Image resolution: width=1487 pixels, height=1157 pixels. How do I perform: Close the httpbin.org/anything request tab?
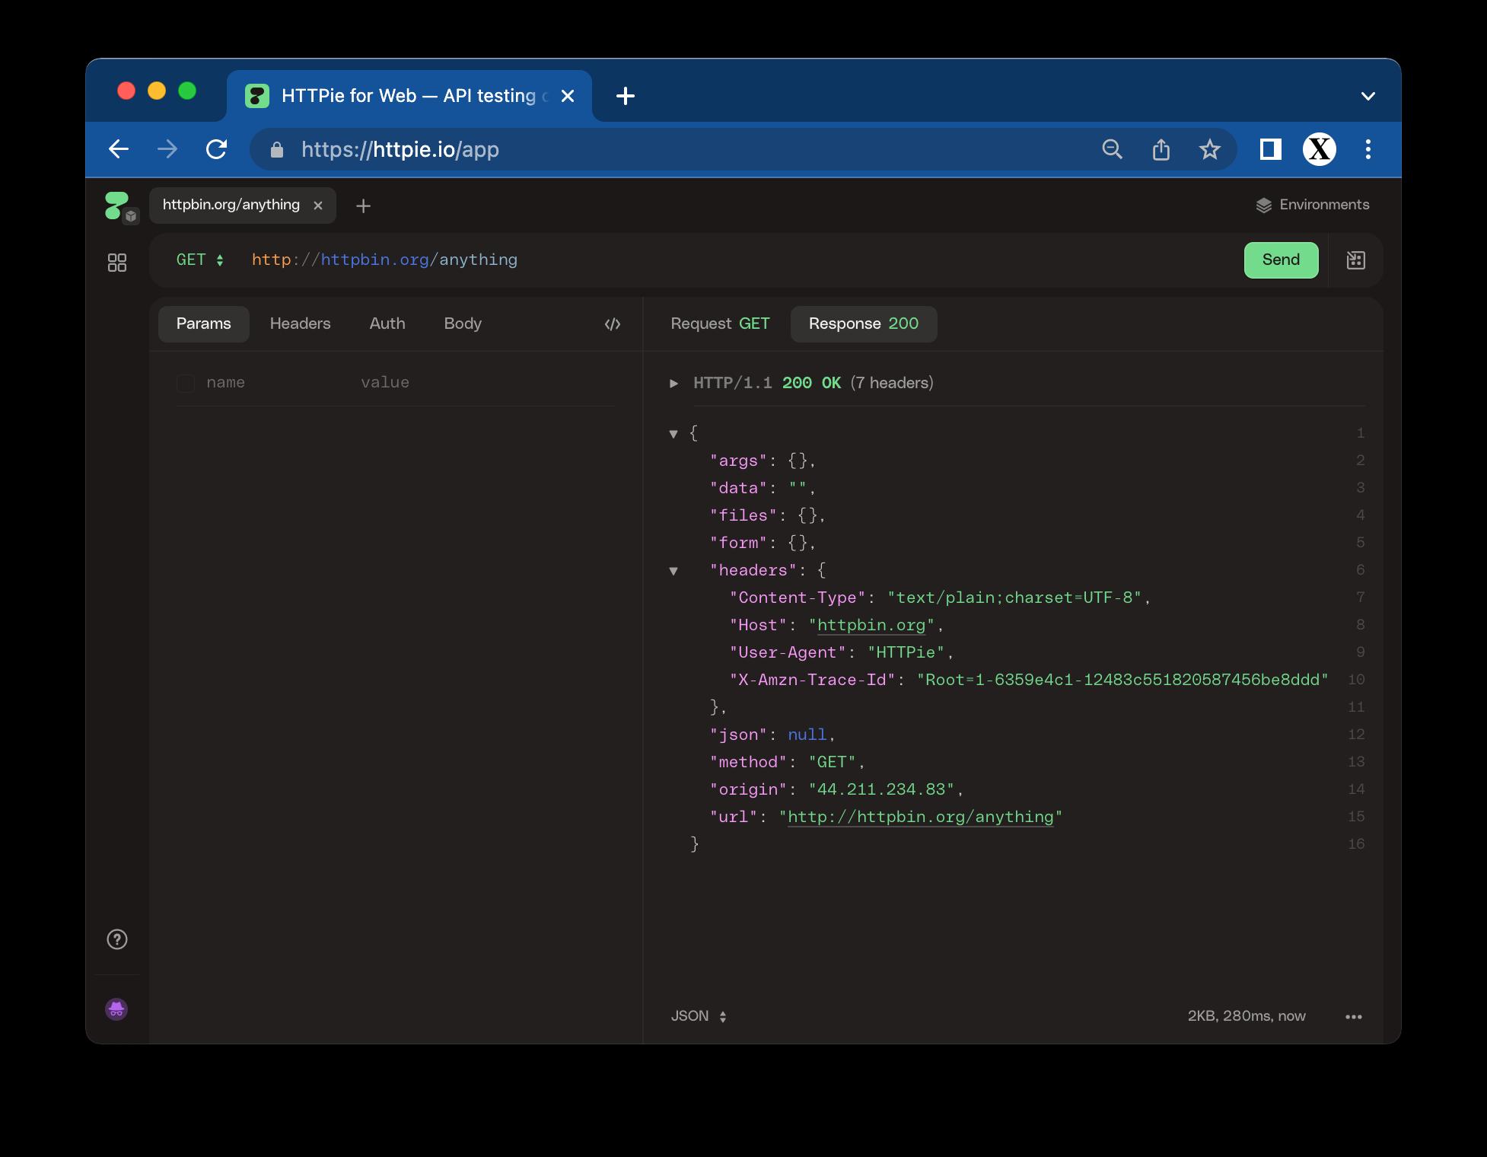[318, 206]
